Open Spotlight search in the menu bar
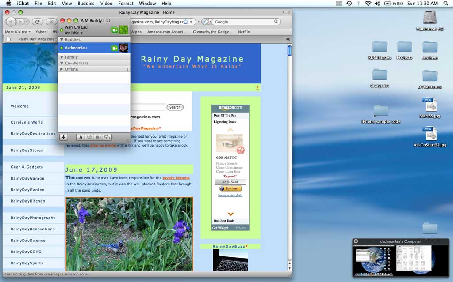The height and width of the screenshot is (282, 453). (446, 4)
